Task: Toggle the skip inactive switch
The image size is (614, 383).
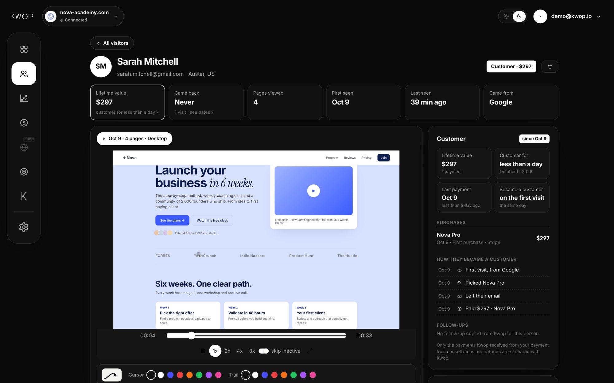Action: 263,351
